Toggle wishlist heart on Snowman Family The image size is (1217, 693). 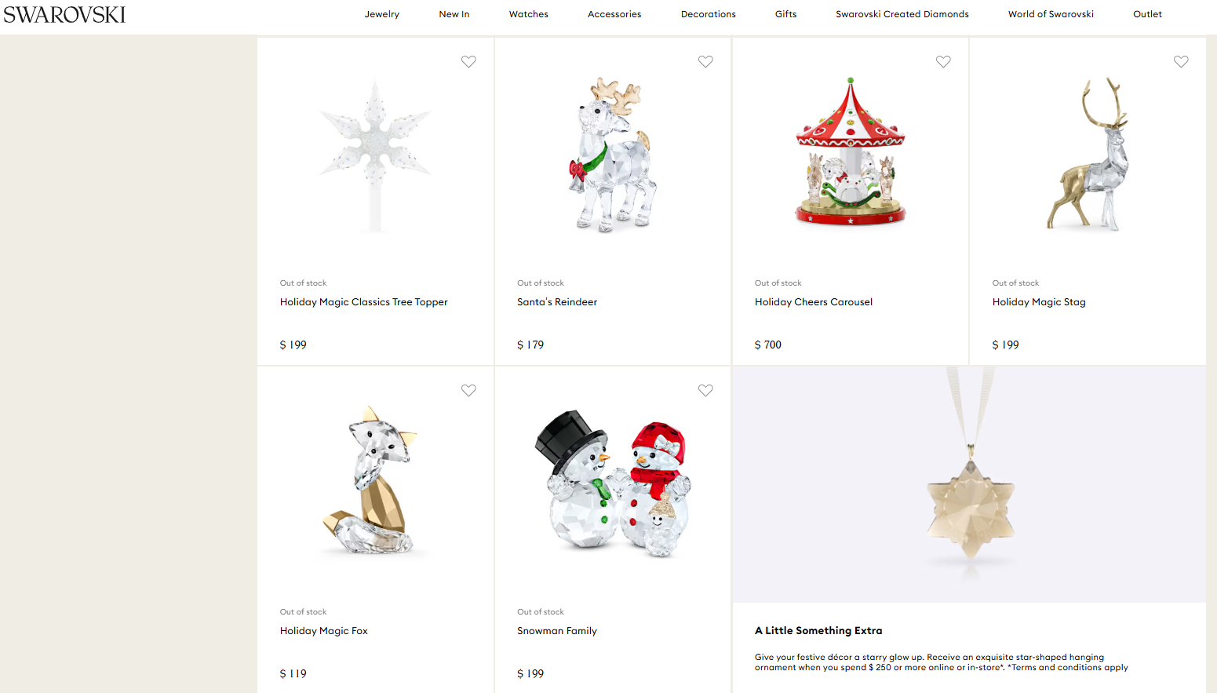705,391
